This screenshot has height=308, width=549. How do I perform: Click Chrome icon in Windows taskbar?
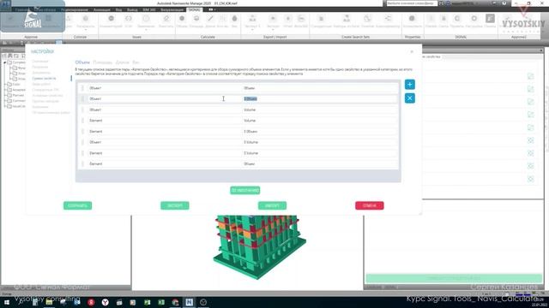(175, 302)
